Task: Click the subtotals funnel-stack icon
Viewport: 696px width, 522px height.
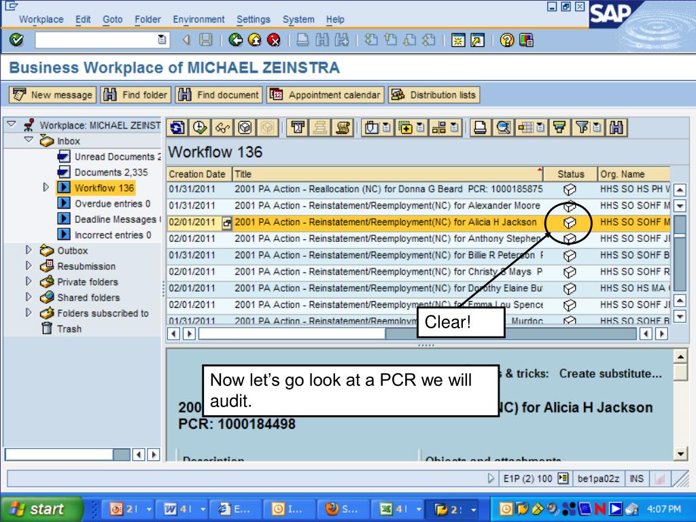Action: click(560, 128)
